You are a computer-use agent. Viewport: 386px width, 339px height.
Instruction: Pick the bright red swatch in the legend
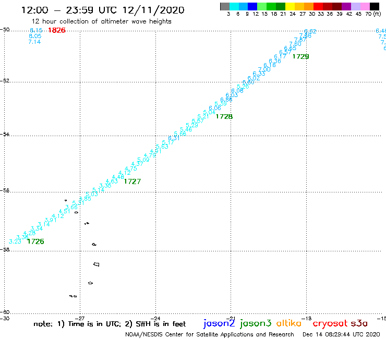point(318,6)
